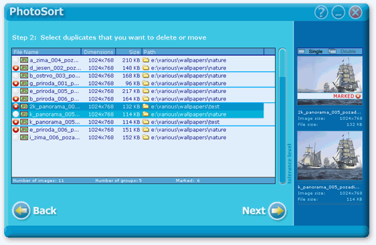This screenshot has height=245, width=376.
Task: Toggle mark for b_ostrvo_003_po file
Action: pyautogui.click(x=16, y=76)
